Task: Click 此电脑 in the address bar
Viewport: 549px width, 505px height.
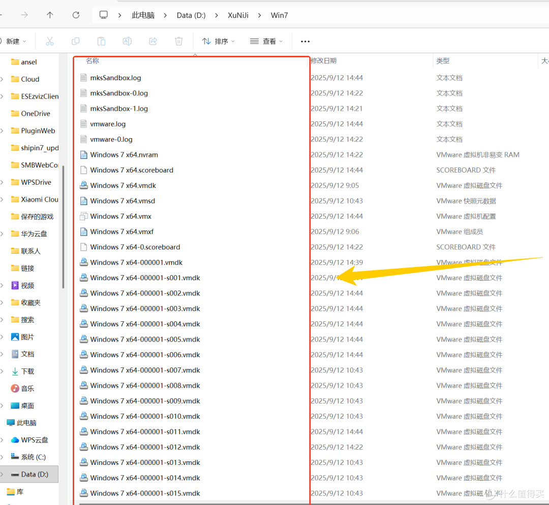Action: pyautogui.click(x=143, y=15)
